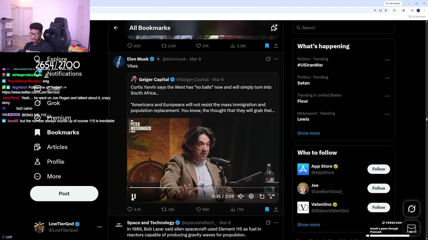The image size is (428, 240).
Task: Remove the bookmark on the 3.3M views post
Action: [267, 46]
